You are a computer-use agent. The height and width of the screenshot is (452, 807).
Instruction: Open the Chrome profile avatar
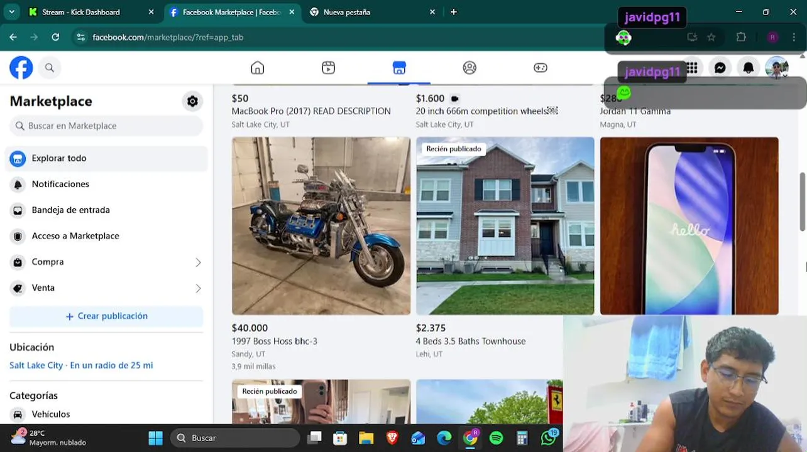tap(773, 37)
